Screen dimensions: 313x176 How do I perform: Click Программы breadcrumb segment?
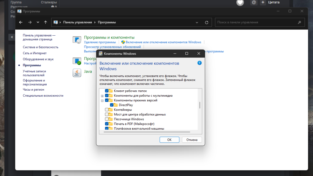pos(107,22)
